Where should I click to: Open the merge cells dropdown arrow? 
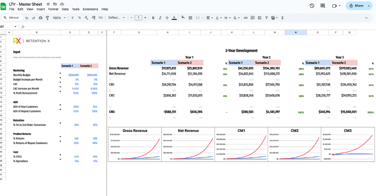[202, 18]
